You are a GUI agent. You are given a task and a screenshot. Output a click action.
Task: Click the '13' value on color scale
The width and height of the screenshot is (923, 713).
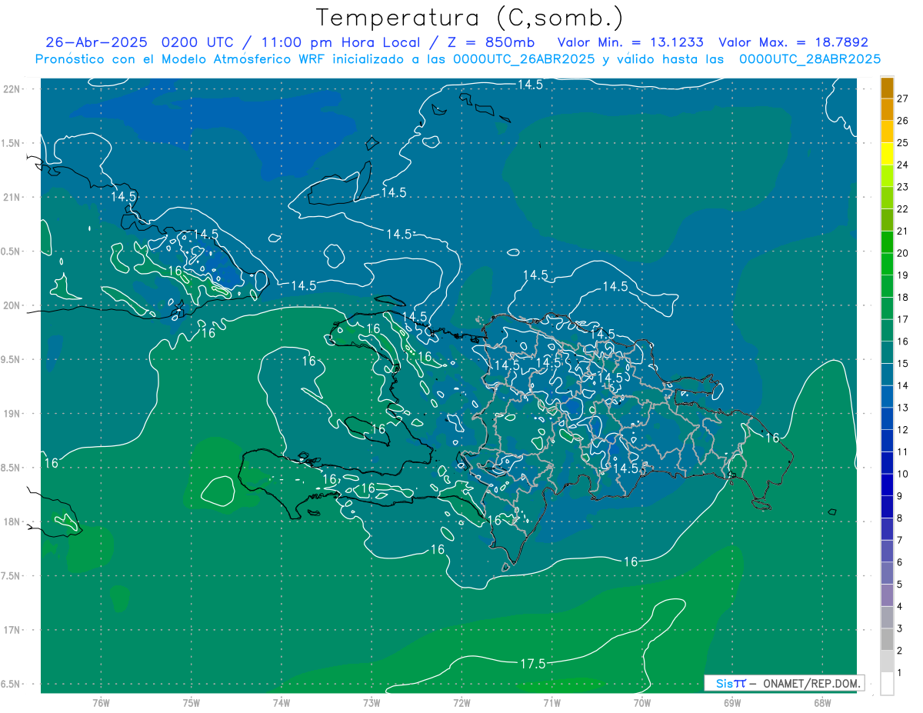[904, 408]
